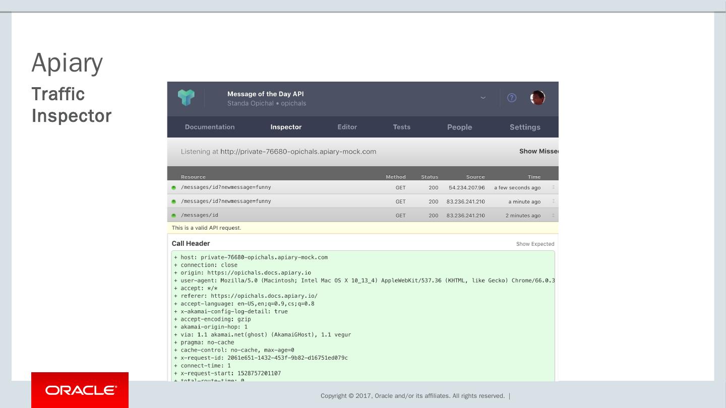This screenshot has height=408, width=726.
Task: Click the x-request-id header line
Action: (x=261, y=358)
